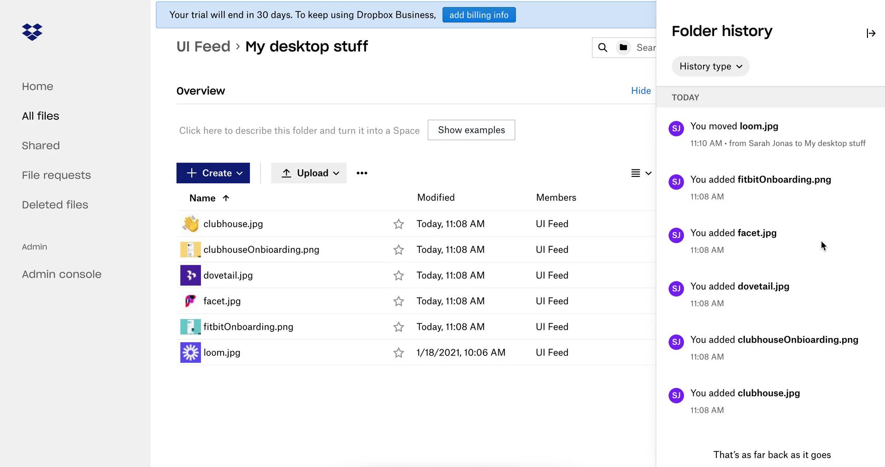Click SJ avatar beside added dovetail.jpg entry
Image resolution: width=885 pixels, height=467 pixels.
(x=676, y=289)
